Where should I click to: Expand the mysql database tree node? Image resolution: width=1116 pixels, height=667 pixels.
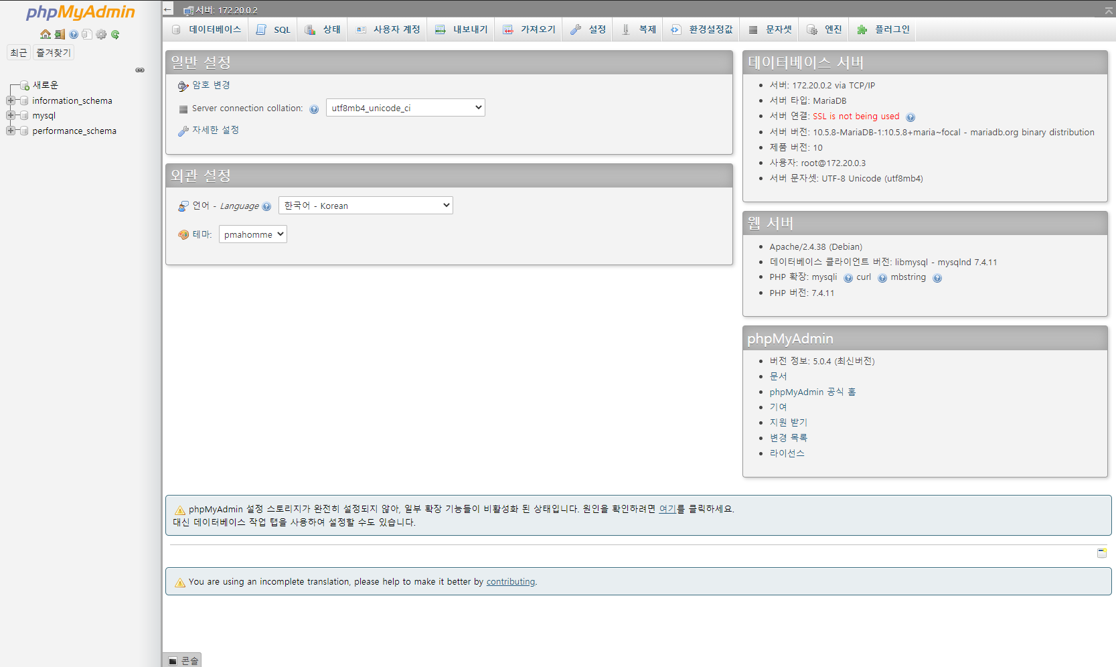(x=10, y=115)
